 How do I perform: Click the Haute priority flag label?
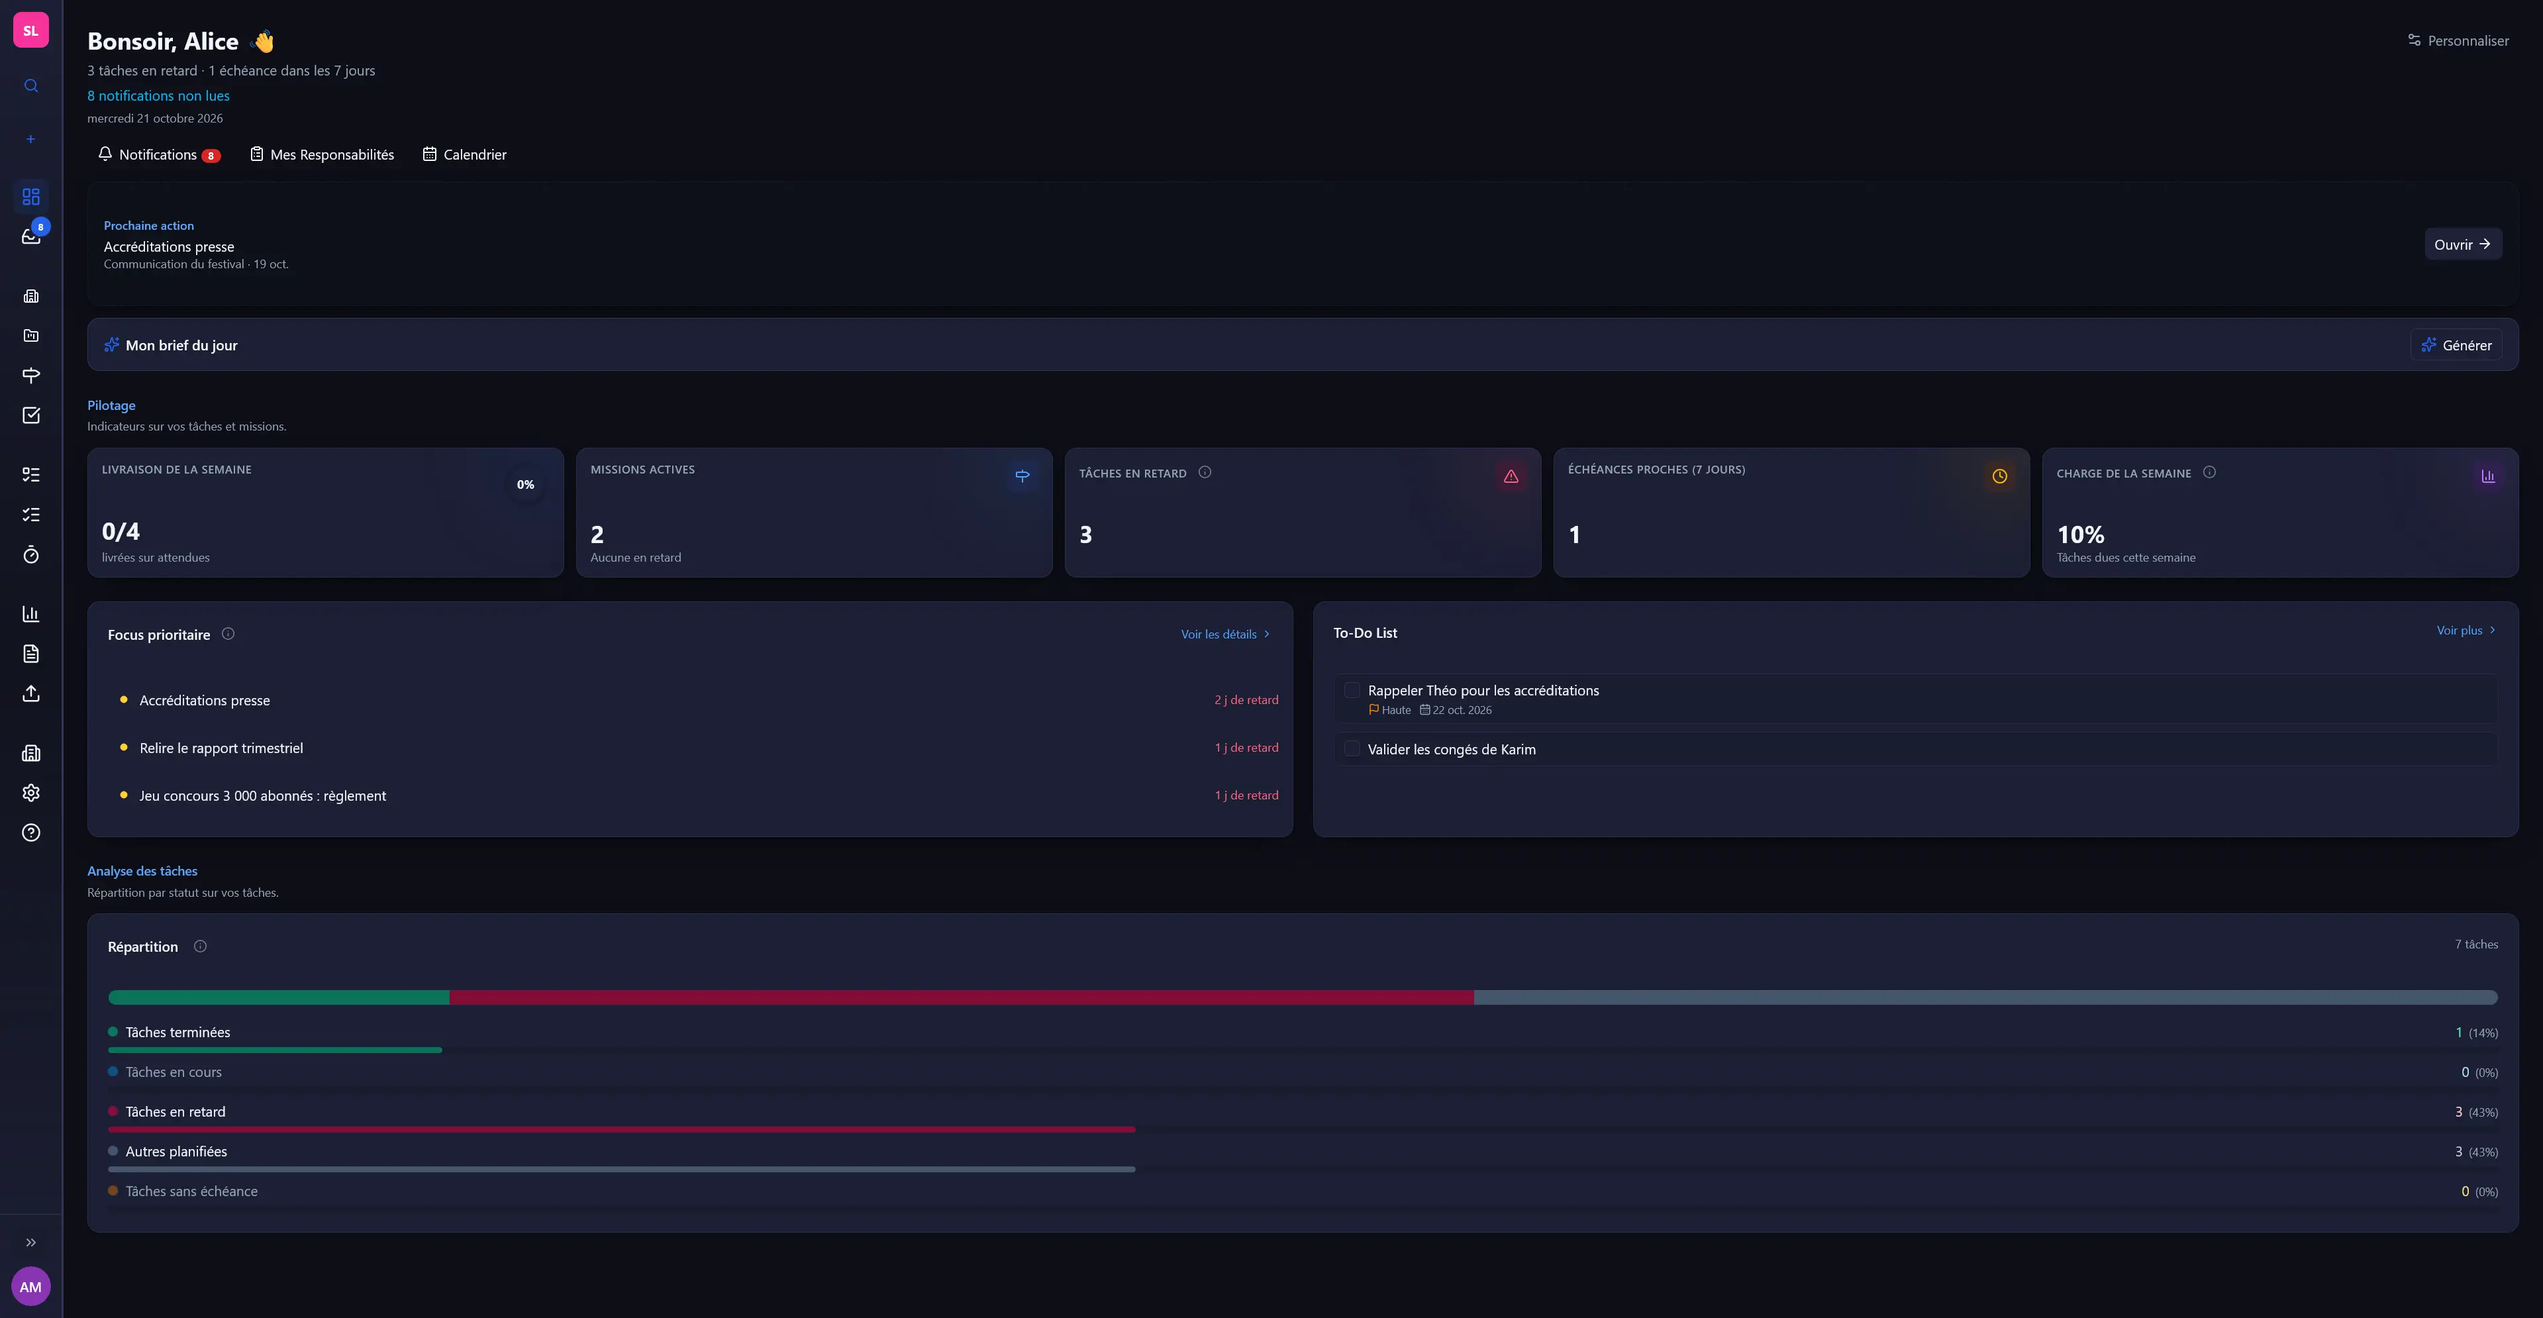click(x=1390, y=710)
